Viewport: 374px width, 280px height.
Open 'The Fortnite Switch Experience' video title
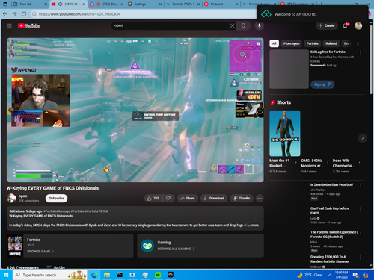334,234
